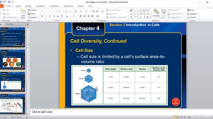213x119 pixels.
Task: Open the Layout dropdown
Action: click(x=33, y=10)
